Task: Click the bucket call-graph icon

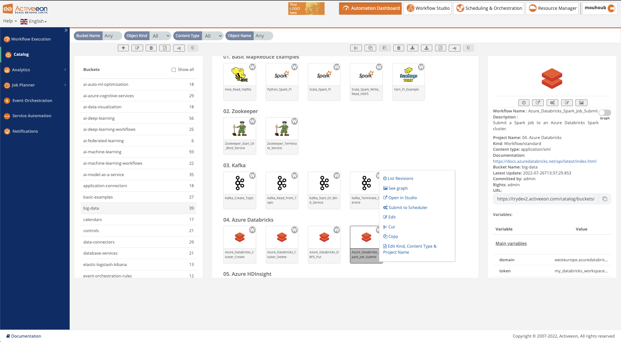Action: pyautogui.click(x=179, y=48)
